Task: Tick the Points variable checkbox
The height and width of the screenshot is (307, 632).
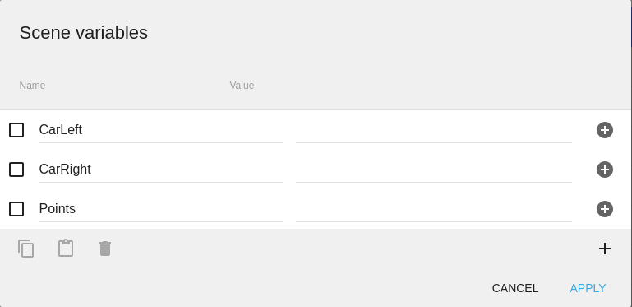Action: (x=16, y=209)
